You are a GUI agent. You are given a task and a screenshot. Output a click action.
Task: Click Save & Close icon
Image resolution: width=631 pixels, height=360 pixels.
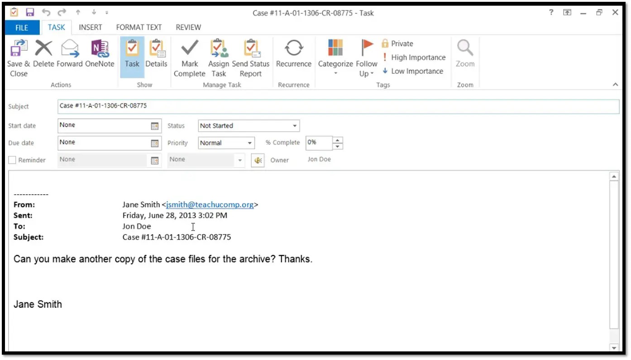pos(19,48)
